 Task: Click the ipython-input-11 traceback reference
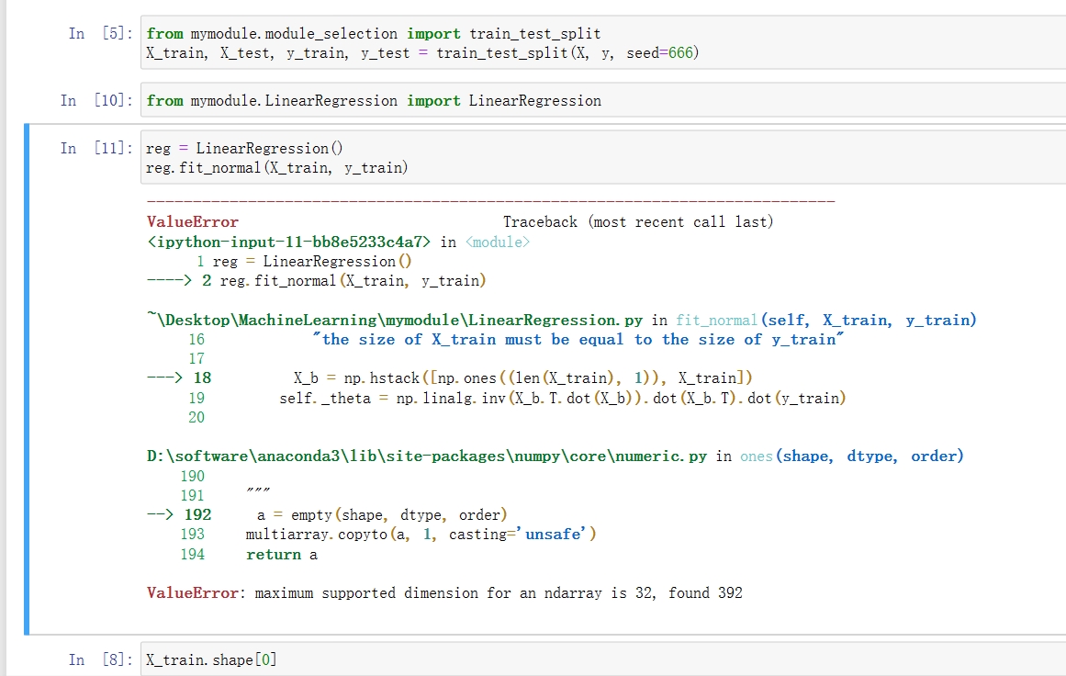tap(289, 242)
